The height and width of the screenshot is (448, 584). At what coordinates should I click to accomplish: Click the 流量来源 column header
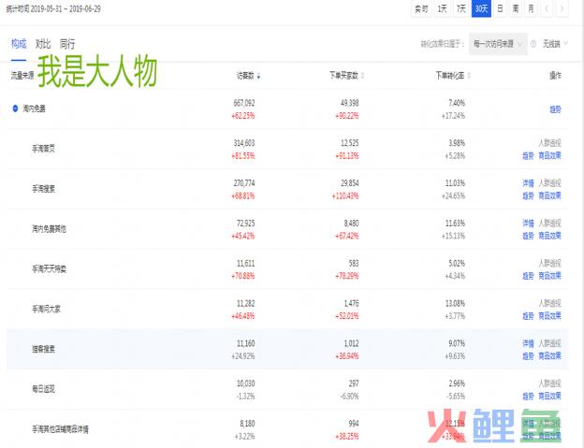[22, 76]
